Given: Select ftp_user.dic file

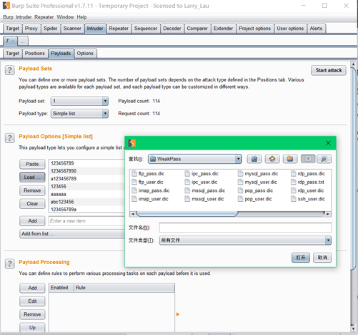Looking at the screenshot, I should (148, 182).
